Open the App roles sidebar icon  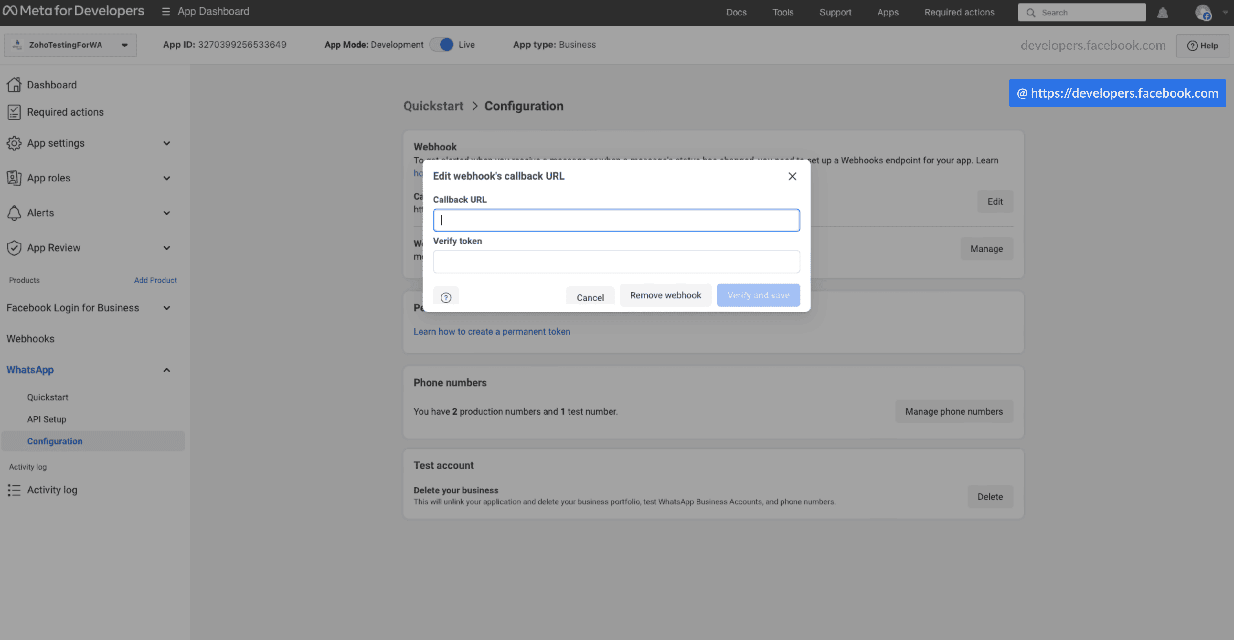(x=14, y=178)
